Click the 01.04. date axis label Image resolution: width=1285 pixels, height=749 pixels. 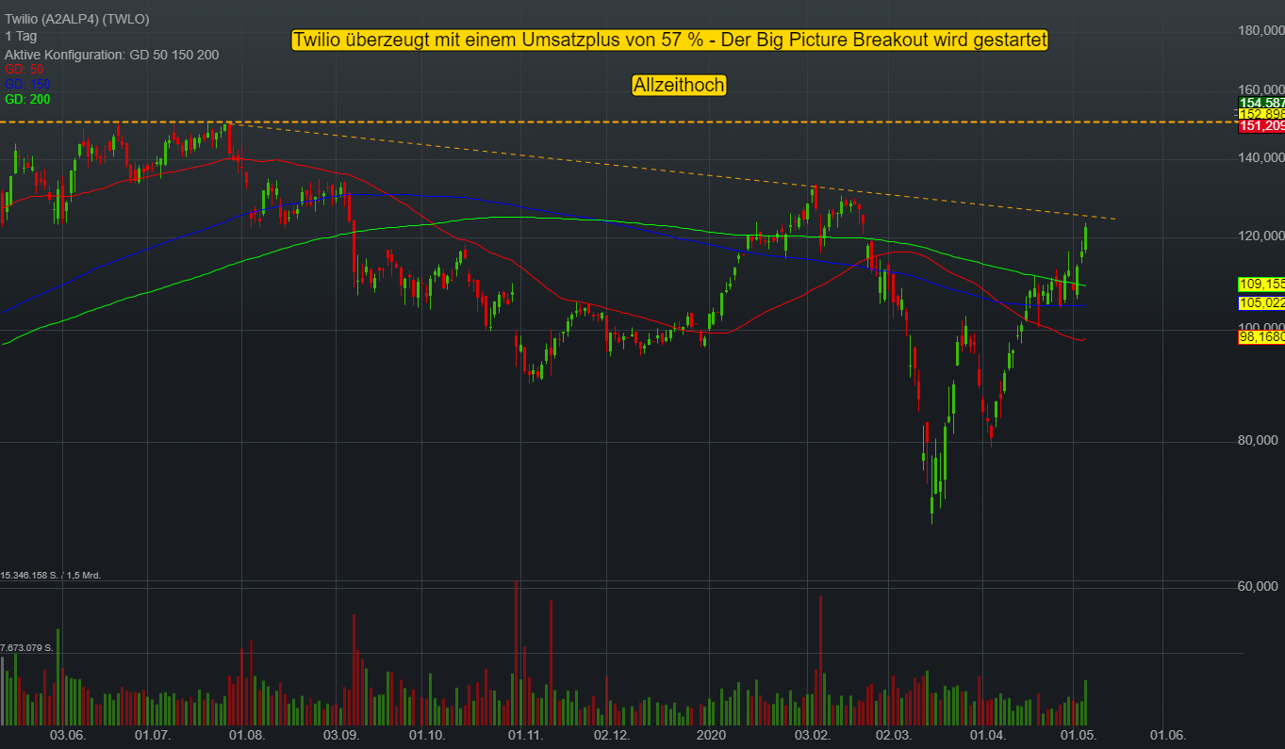[x=986, y=735]
